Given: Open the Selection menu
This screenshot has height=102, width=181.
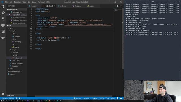Looking at the screenshot, I should pyautogui.click(x=17, y=2).
